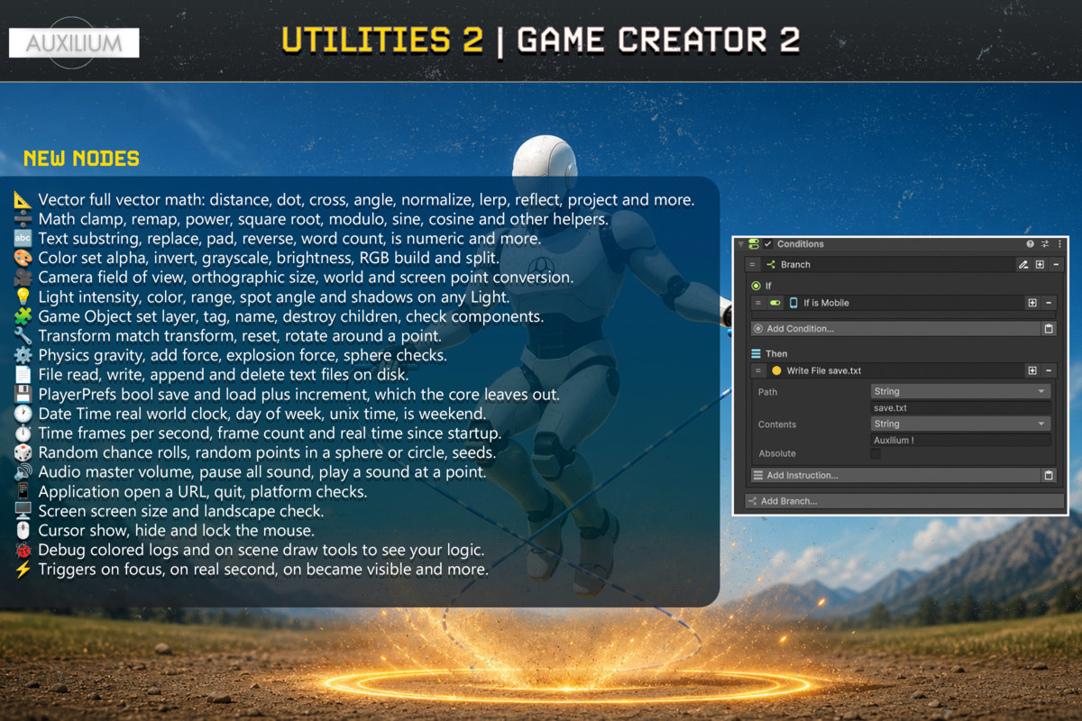The height and width of the screenshot is (721, 1082).
Task: Paste an instruction using the clipboard icon
Action: click(x=1049, y=475)
